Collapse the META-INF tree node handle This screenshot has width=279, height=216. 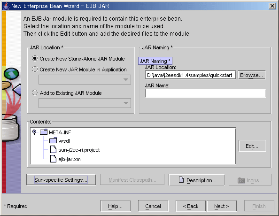tap(34, 132)
